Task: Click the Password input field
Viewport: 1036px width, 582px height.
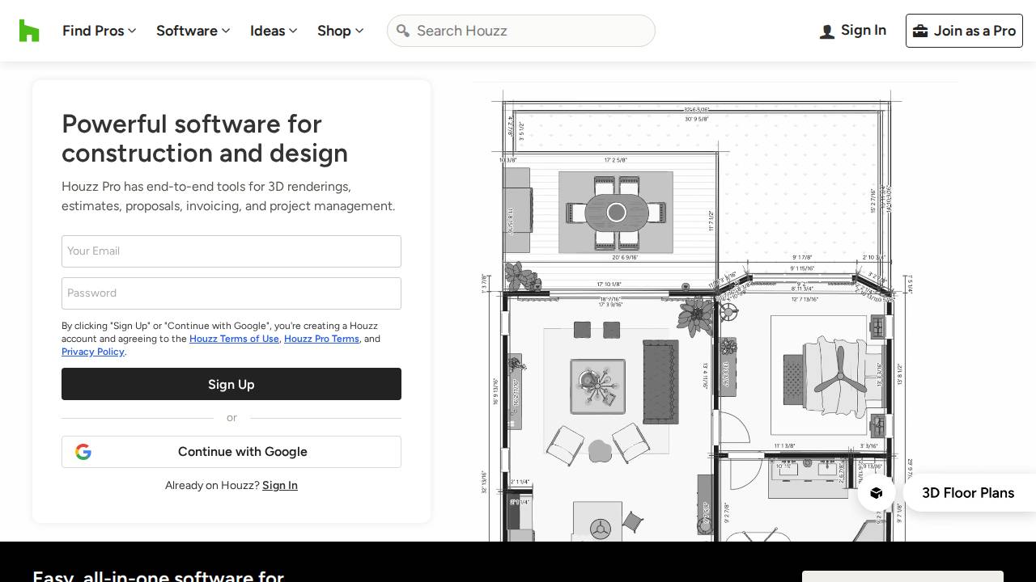Action: pyautogui.click(x=231, y=293)
